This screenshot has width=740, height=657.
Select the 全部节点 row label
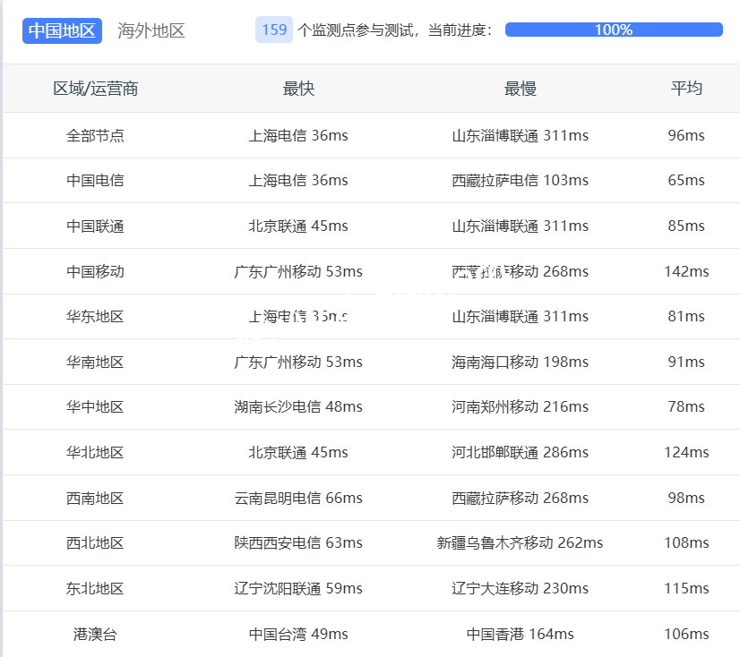[x=95, y=135]
